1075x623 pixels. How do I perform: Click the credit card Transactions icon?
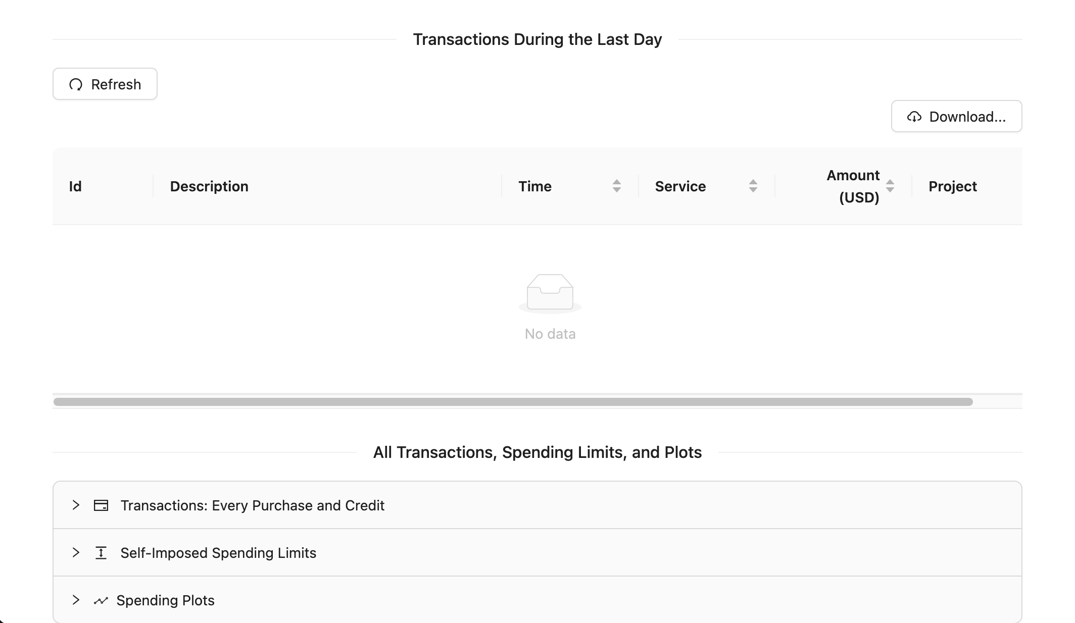(x=101, y=505)
